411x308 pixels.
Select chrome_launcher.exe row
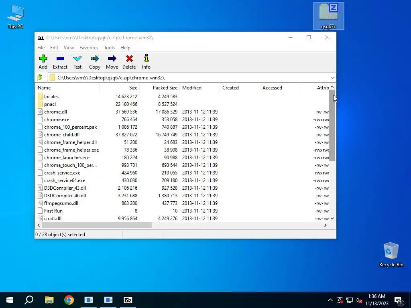[x=182, y=157]
